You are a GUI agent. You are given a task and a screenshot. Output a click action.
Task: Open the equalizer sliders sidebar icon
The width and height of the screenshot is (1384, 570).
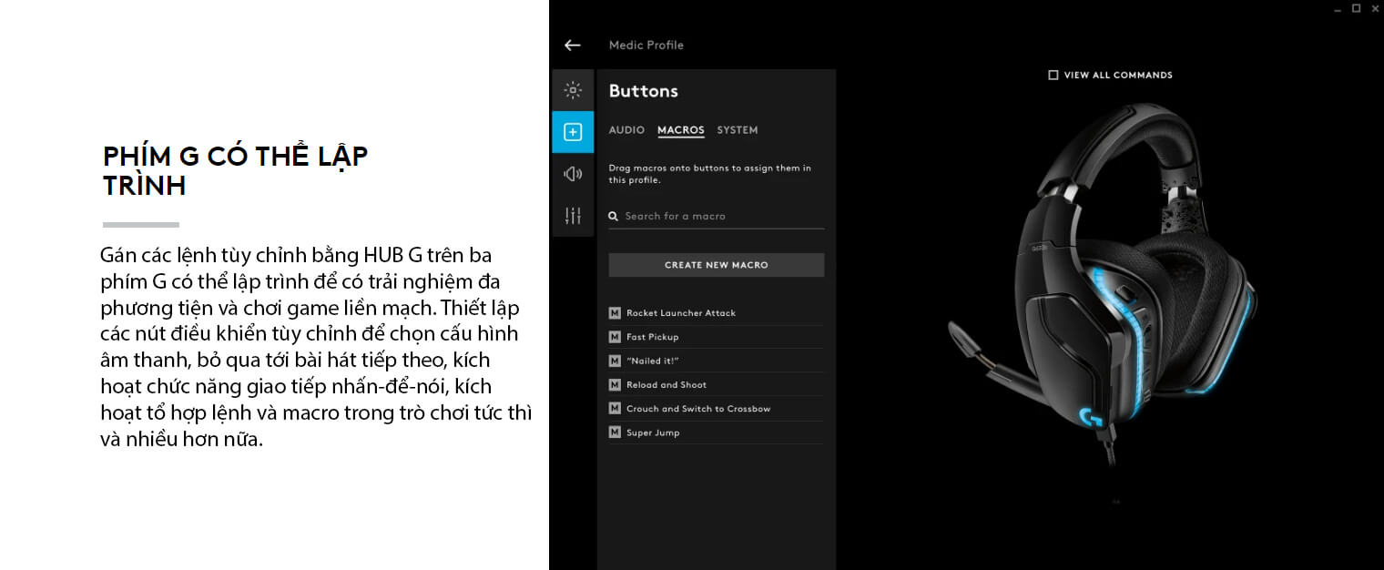click(x=573, y=216)
